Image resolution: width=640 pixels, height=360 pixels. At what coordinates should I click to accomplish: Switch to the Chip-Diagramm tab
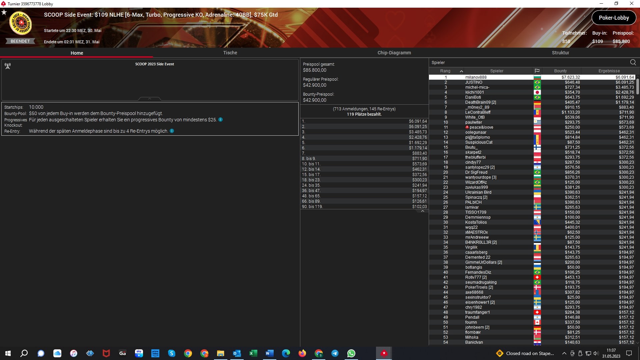coord(394,53)
